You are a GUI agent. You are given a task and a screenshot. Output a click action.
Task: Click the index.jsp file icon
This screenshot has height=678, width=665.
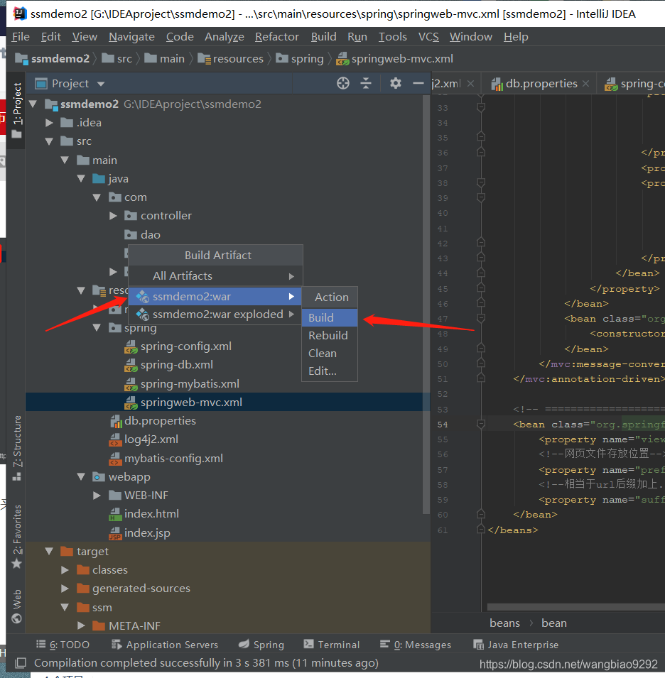(115, 533)
